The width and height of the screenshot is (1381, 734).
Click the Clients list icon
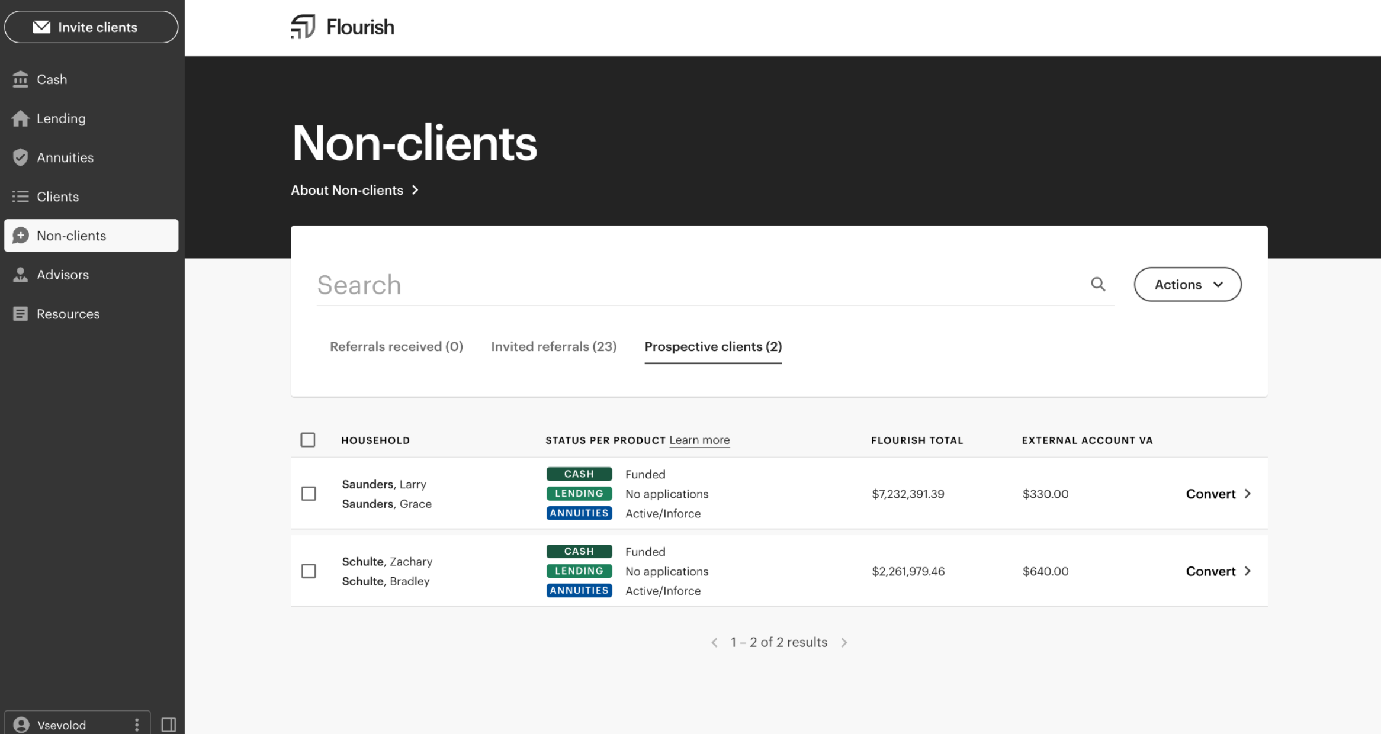point(20,196)
